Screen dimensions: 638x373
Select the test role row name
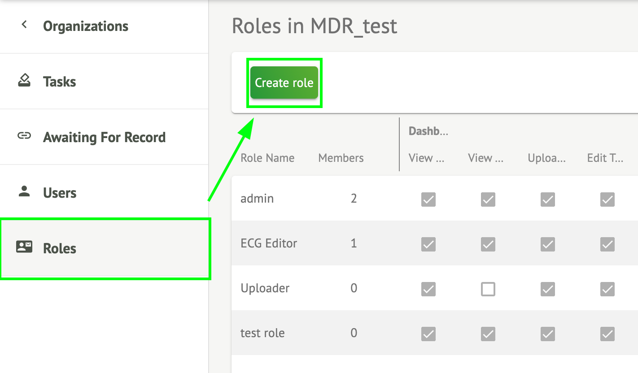click(262, 333)
